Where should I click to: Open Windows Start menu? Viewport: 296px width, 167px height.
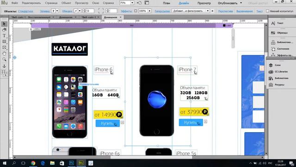pos(4,163)
